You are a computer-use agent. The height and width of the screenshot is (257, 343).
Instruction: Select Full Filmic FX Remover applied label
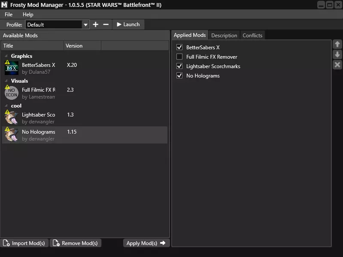[212, 57]
